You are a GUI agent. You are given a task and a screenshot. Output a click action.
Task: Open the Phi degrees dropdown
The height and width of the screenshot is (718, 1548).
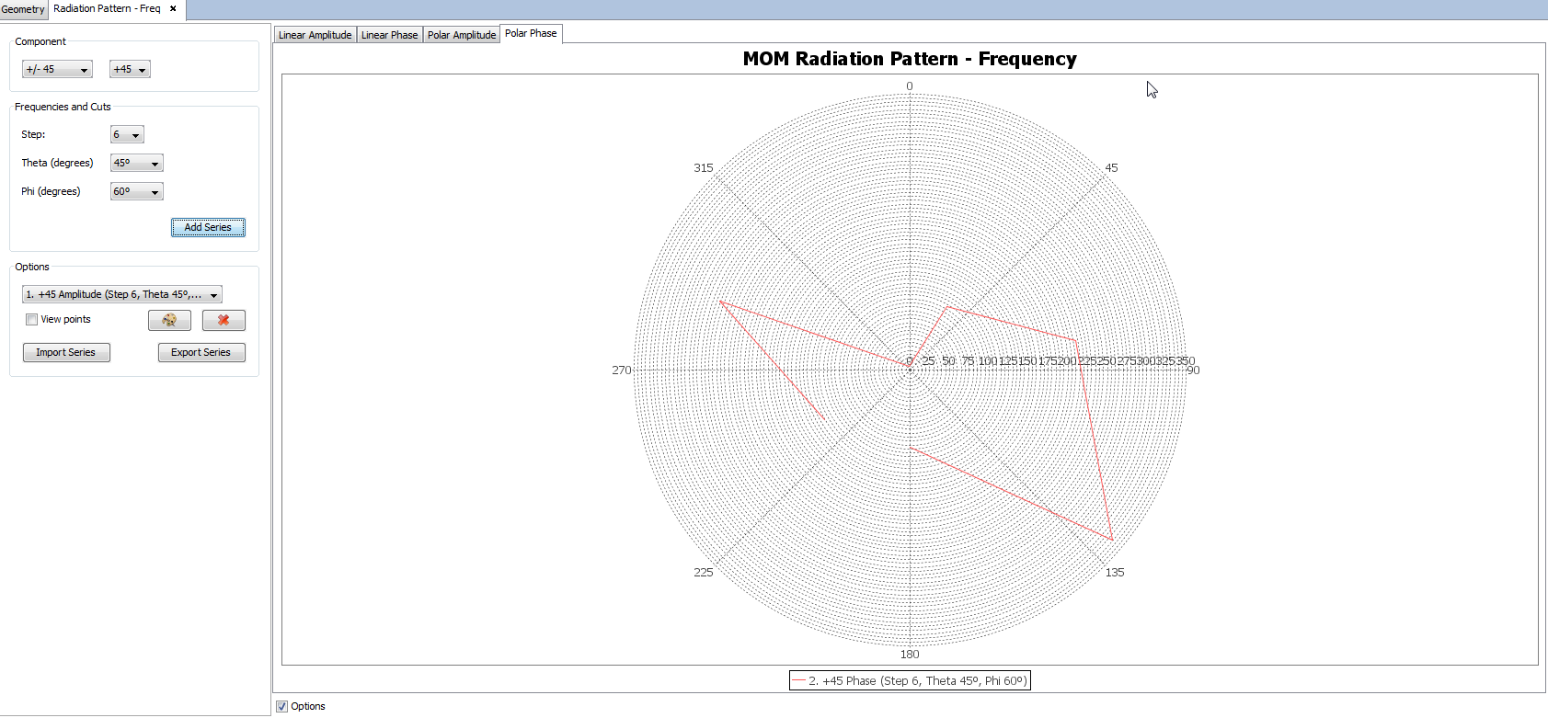tap(136, 192)
